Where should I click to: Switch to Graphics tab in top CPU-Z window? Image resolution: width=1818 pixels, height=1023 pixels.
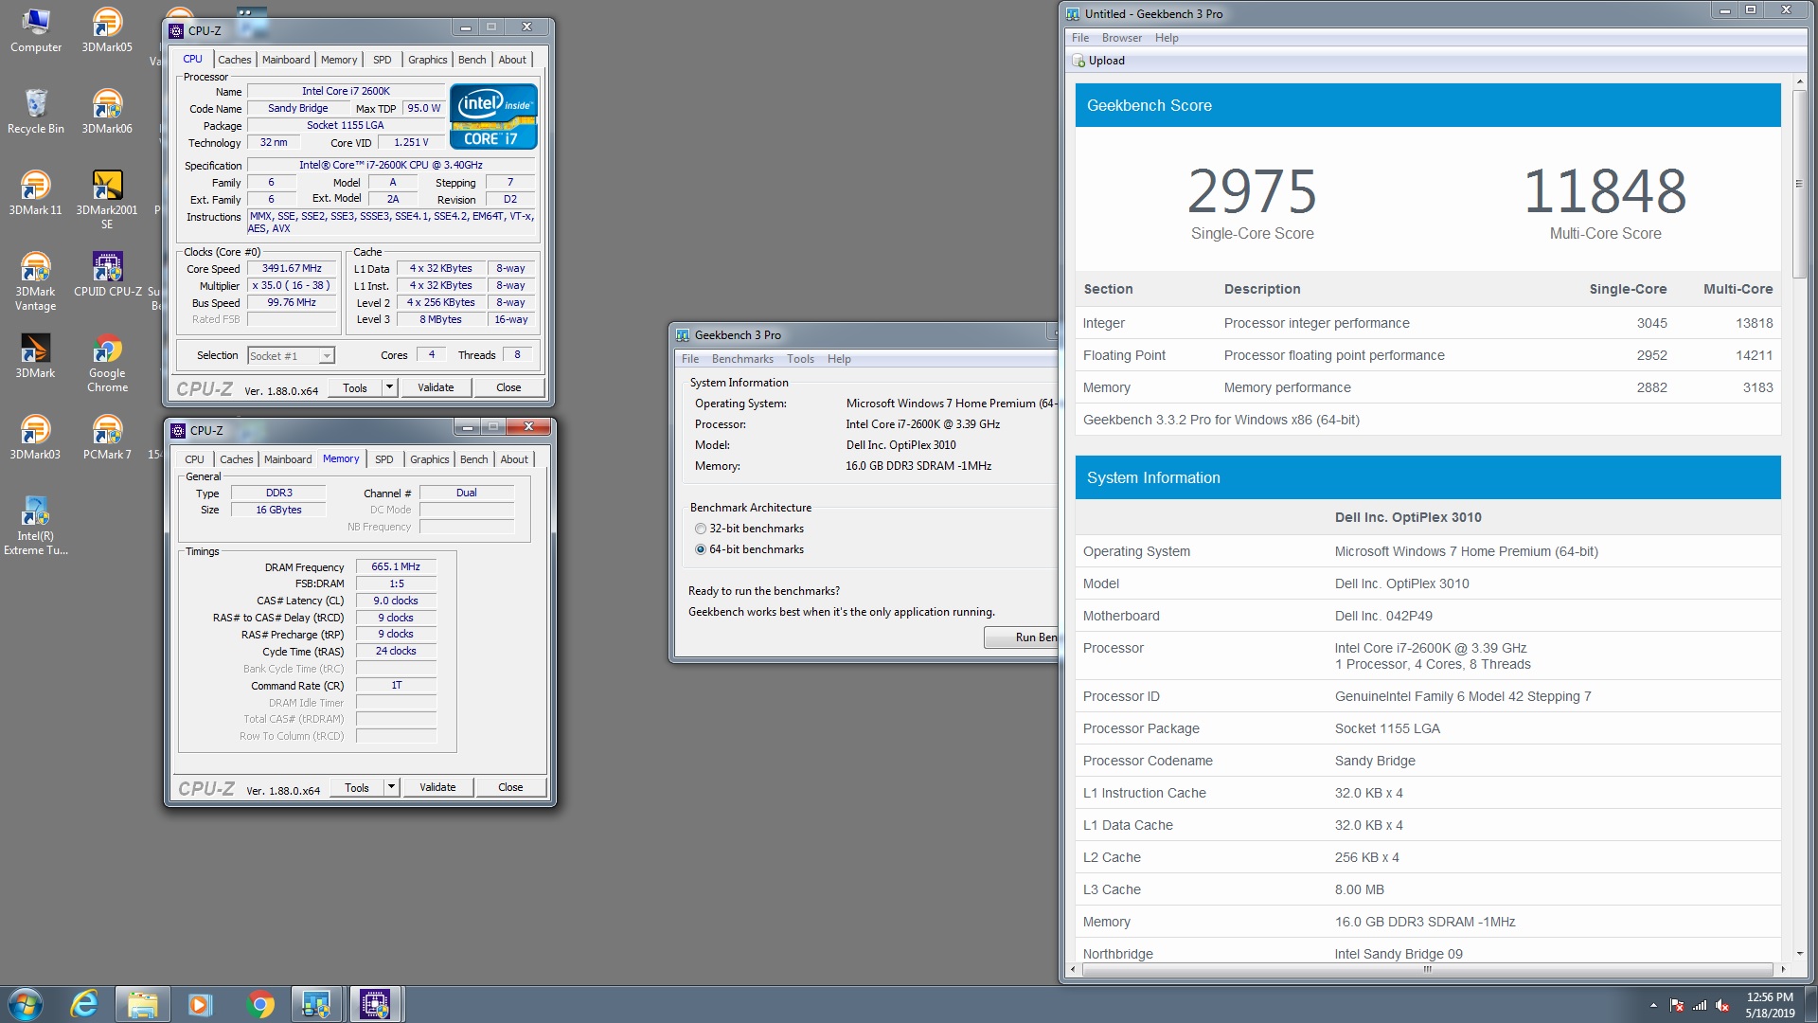coord(428,60)
